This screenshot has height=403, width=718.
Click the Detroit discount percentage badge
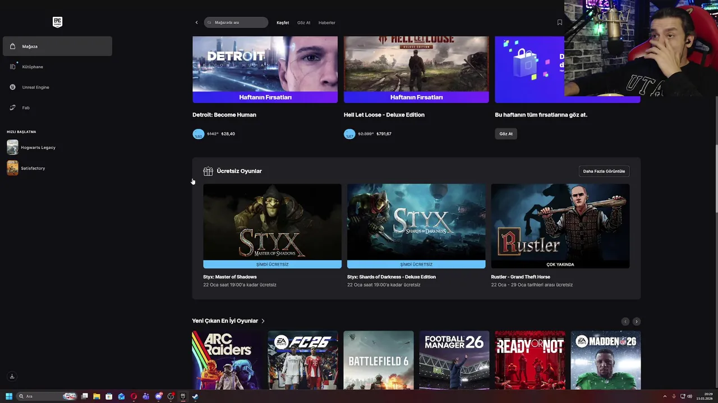click(199, 134)
